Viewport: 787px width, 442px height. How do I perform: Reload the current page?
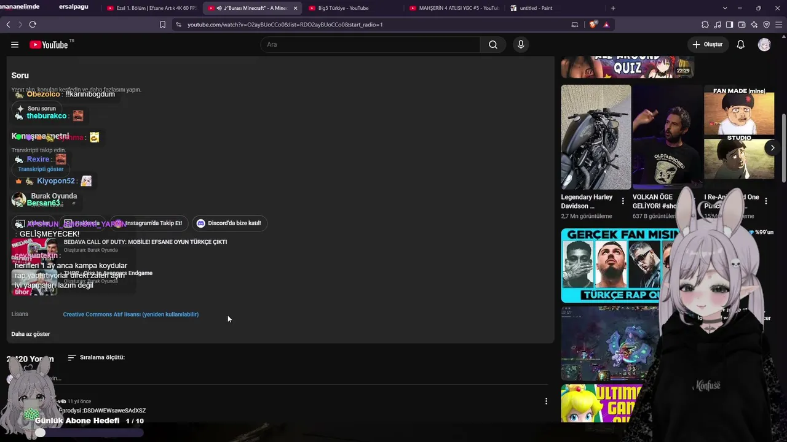33,25
